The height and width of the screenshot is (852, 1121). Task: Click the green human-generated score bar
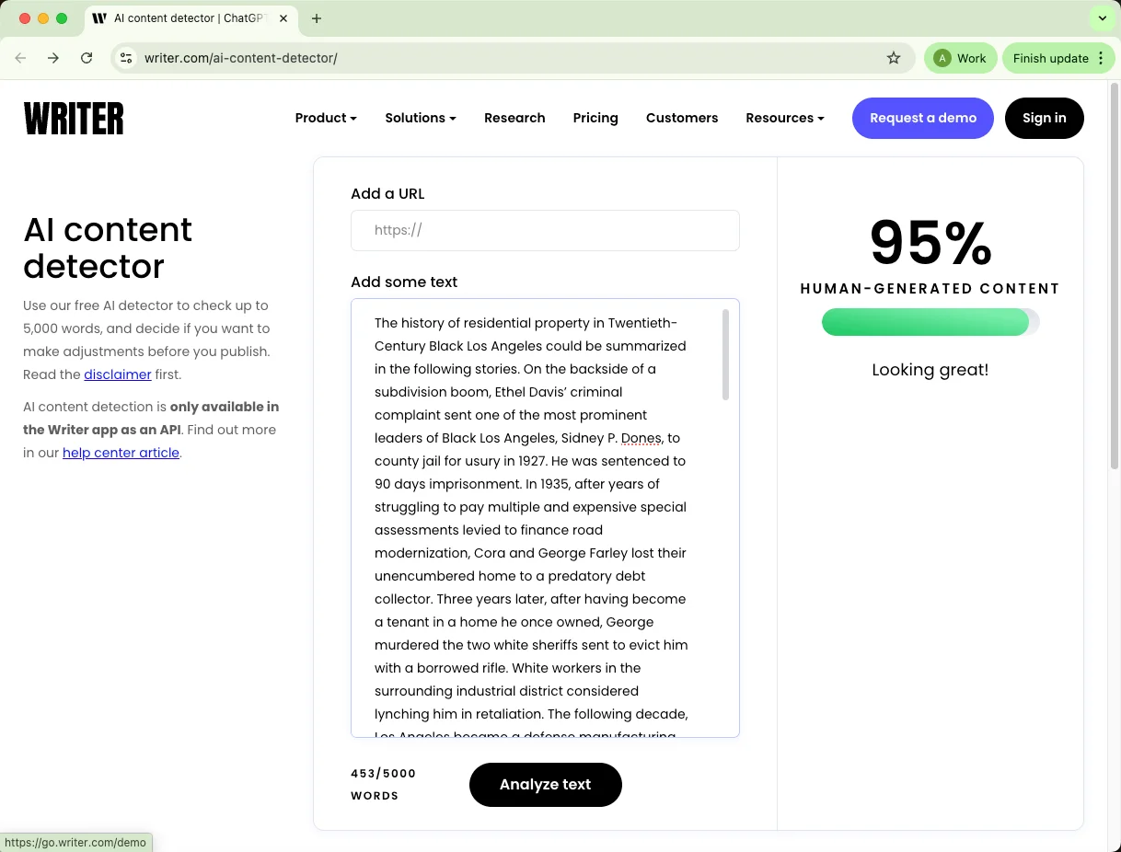pyautogui.click(x=930, y=322)
